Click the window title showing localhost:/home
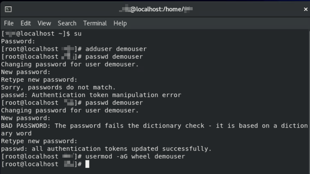 156,10
